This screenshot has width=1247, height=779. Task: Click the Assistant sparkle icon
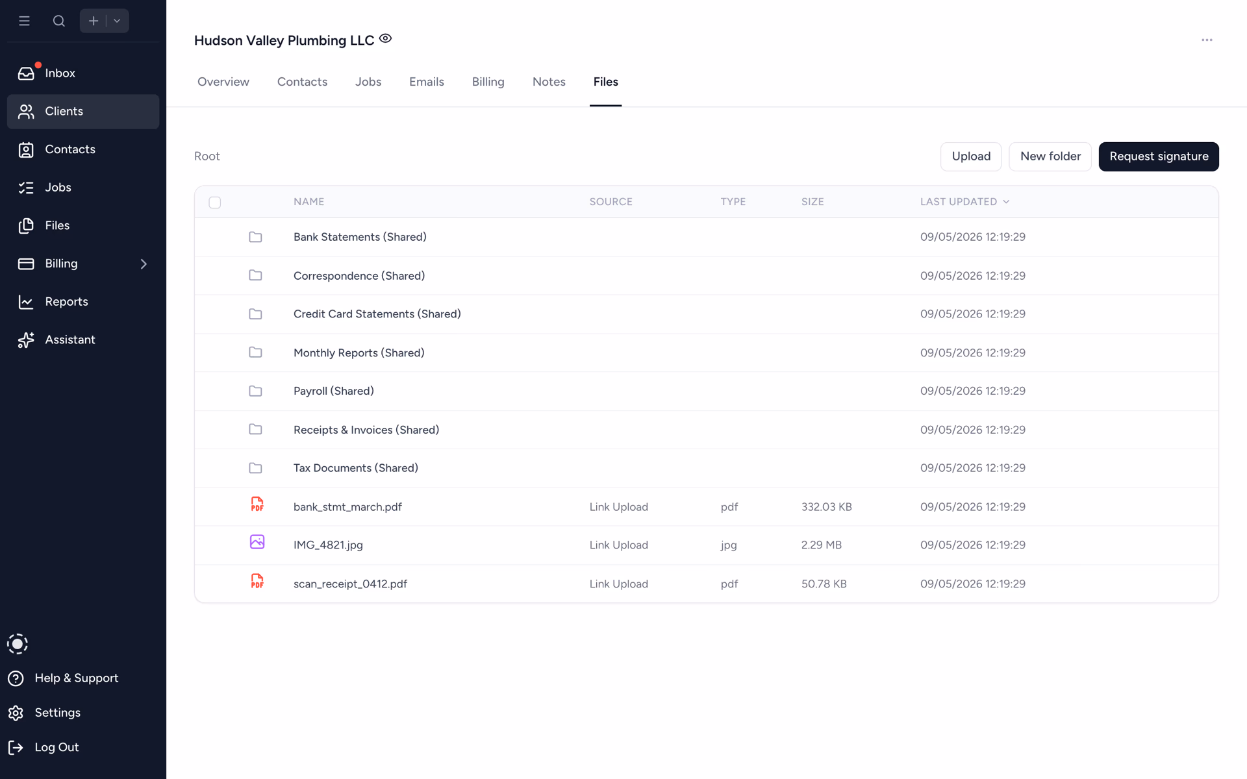[26, 340]
